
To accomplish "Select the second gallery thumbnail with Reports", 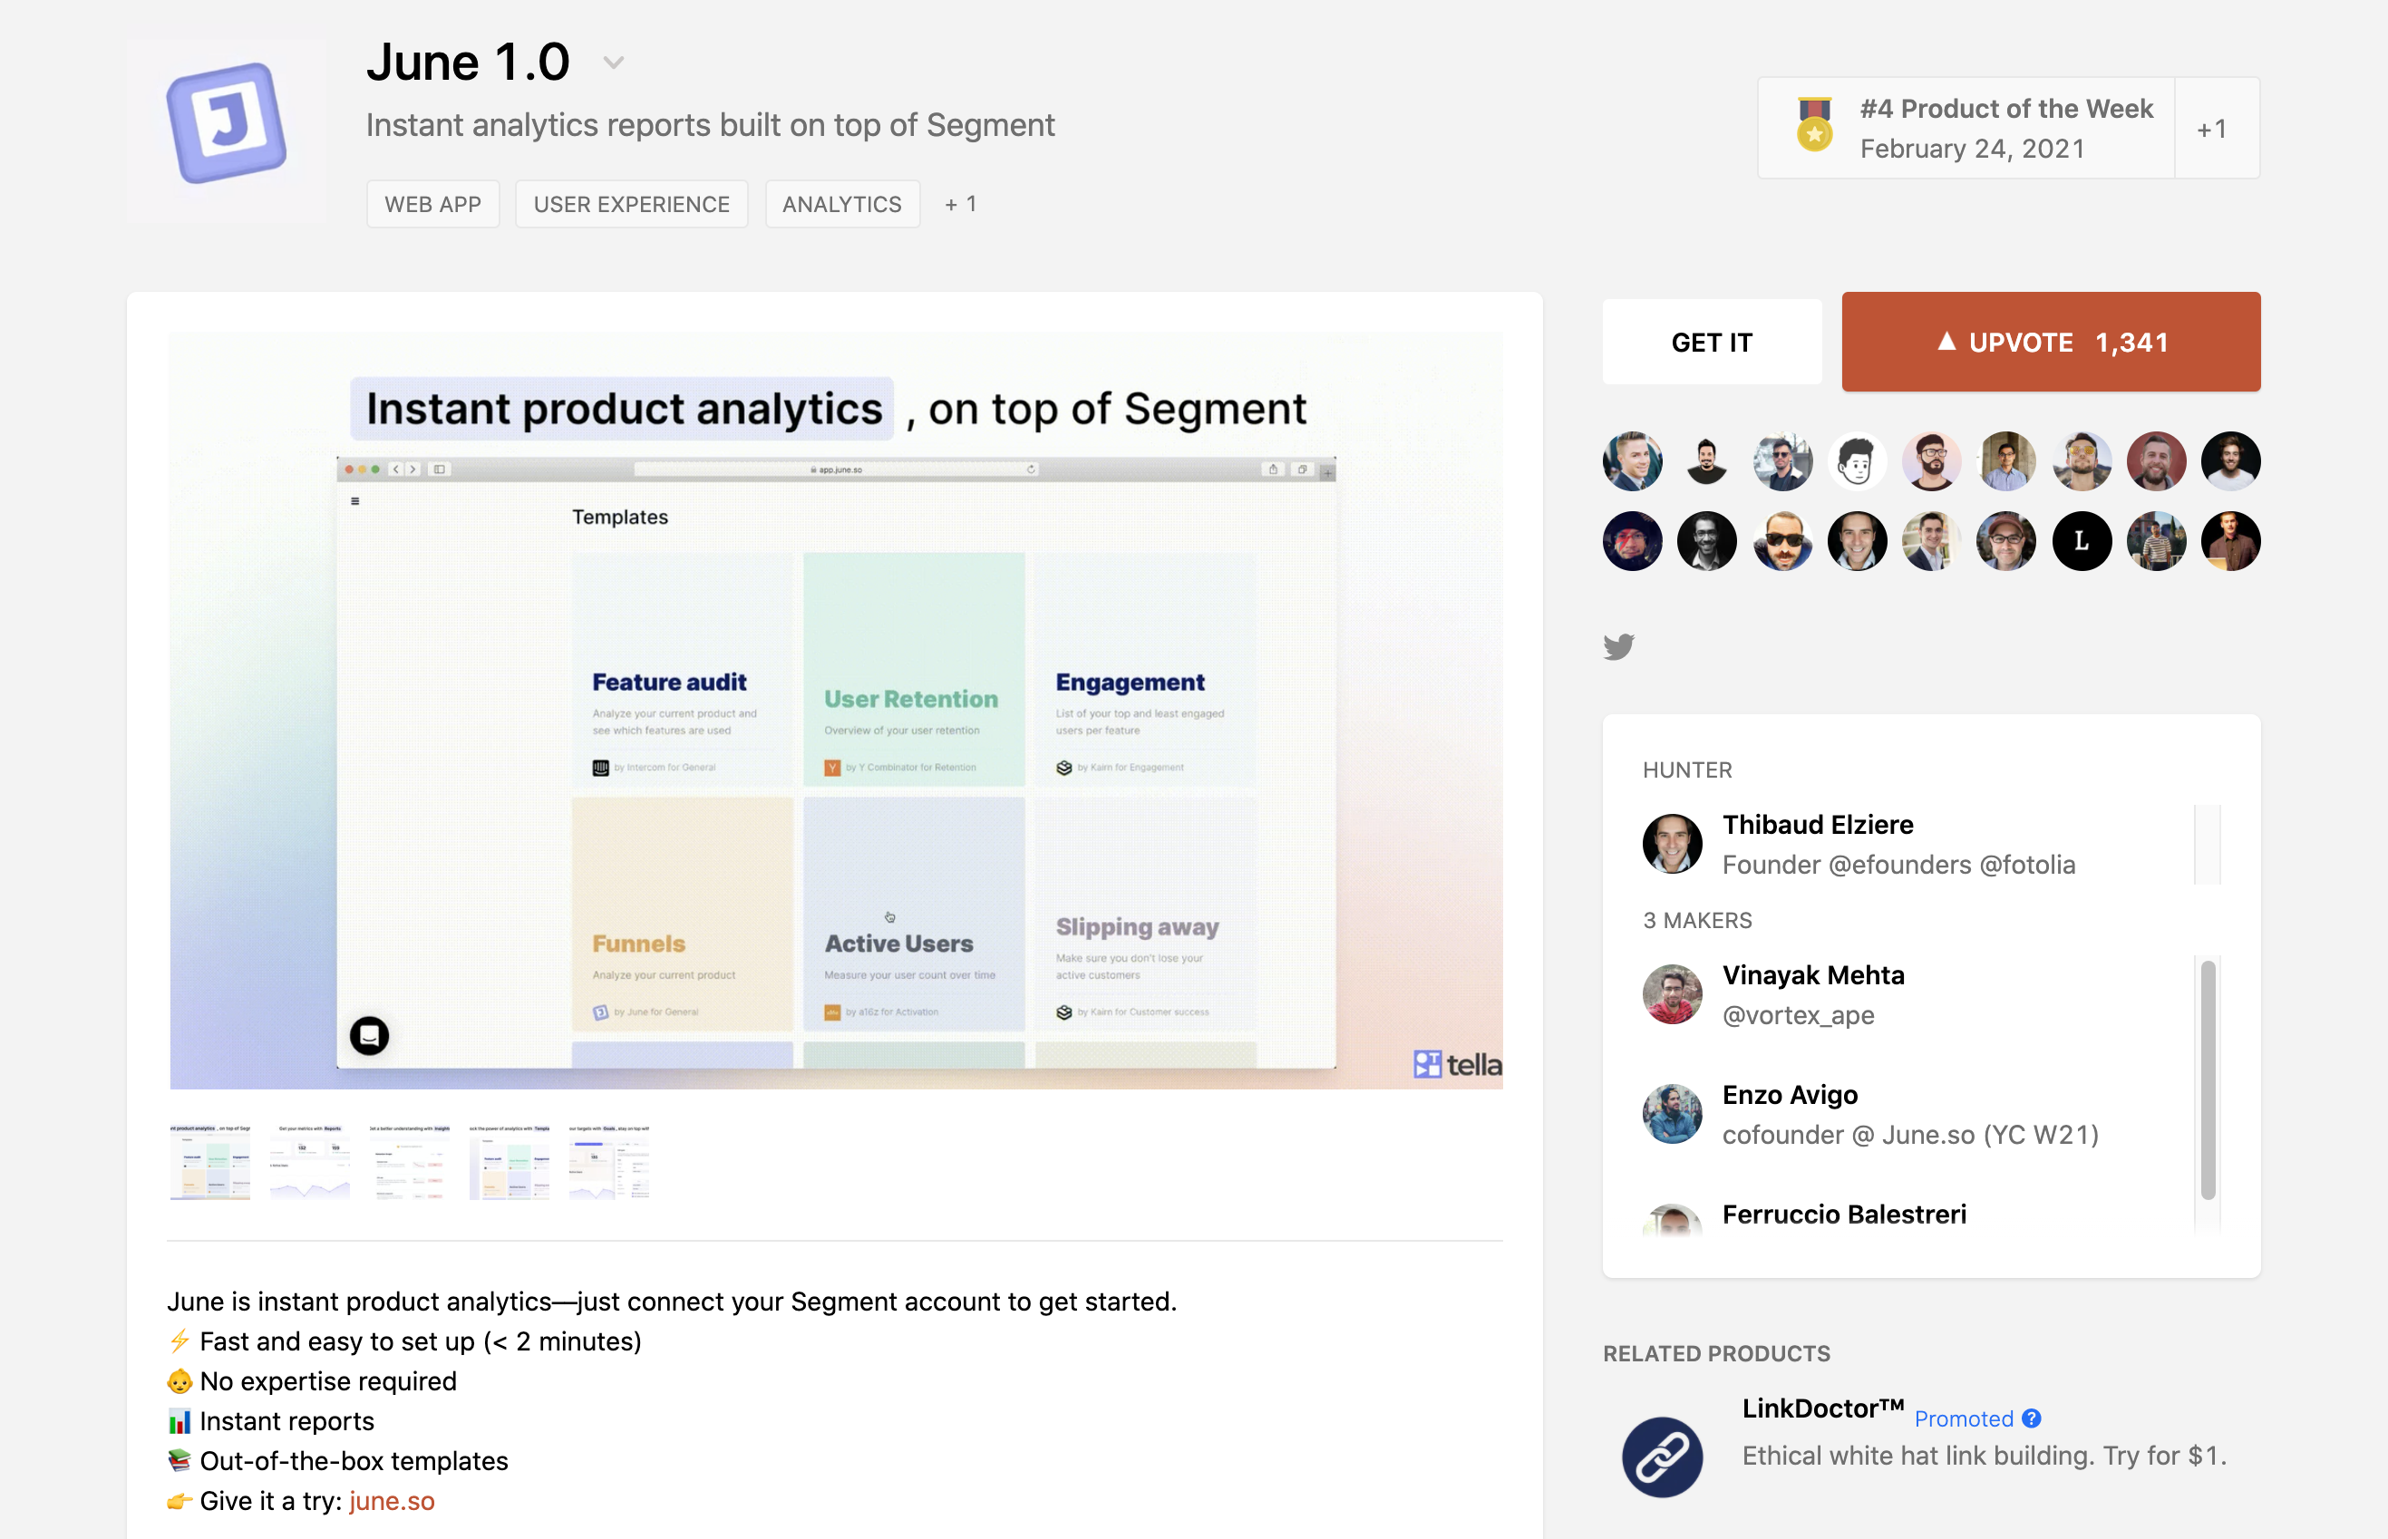I will (x=310, y=1161).
